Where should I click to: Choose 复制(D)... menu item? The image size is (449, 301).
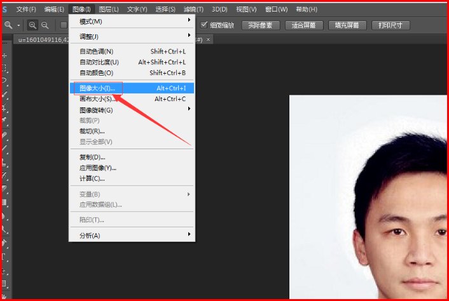[x=132, y=157]
